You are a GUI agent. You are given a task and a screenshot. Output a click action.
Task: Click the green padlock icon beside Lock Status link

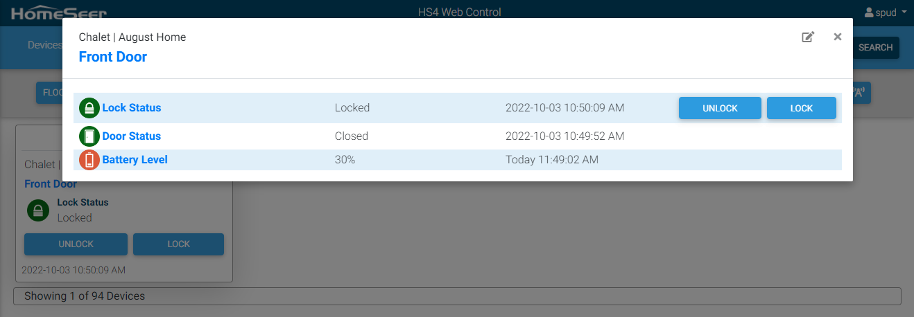89,108
